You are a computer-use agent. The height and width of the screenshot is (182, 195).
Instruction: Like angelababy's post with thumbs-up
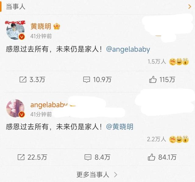click(x=151, y=157)
